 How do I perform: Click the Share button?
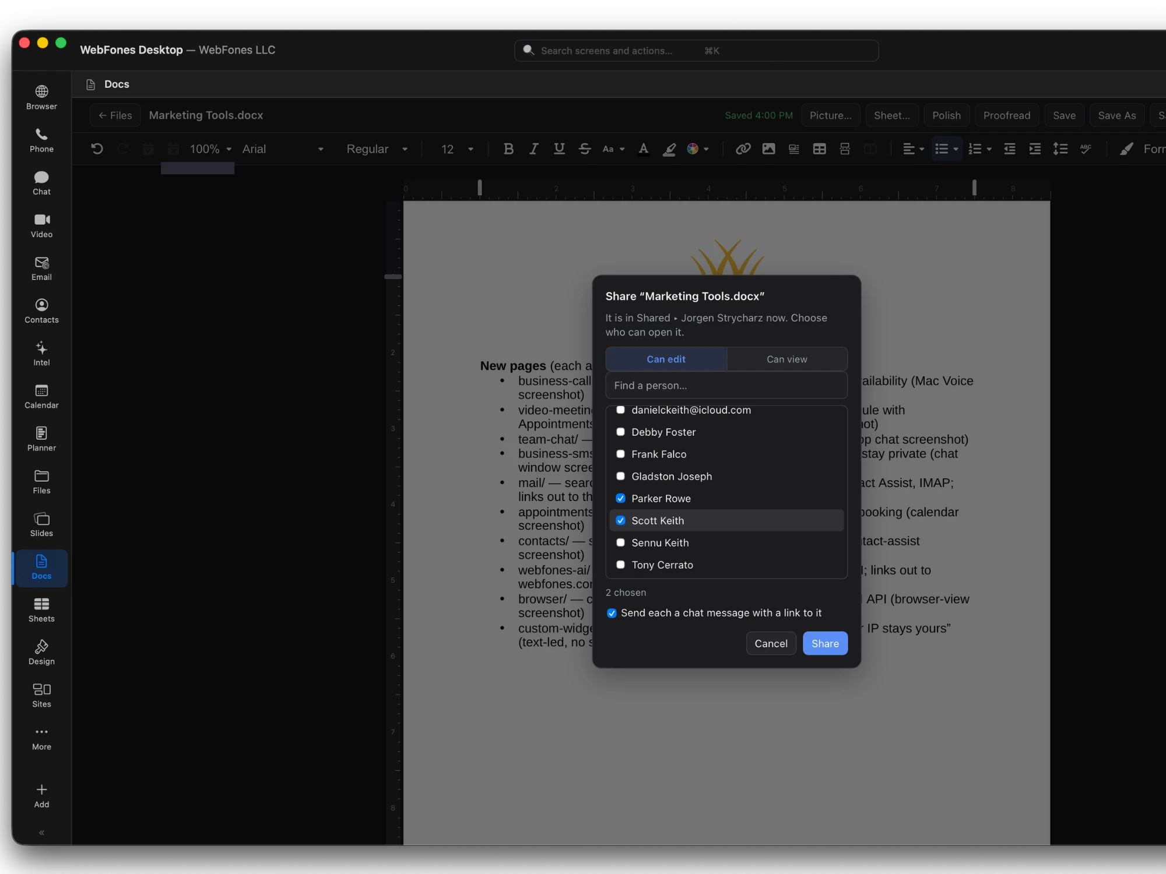coord(825,643)
